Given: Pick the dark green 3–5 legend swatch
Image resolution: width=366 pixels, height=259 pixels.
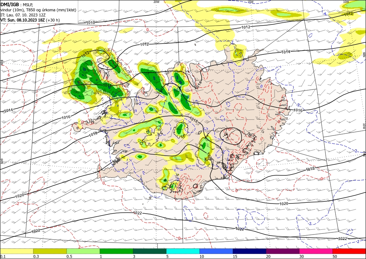Looking at the screenshot, I should coord(150,251).
